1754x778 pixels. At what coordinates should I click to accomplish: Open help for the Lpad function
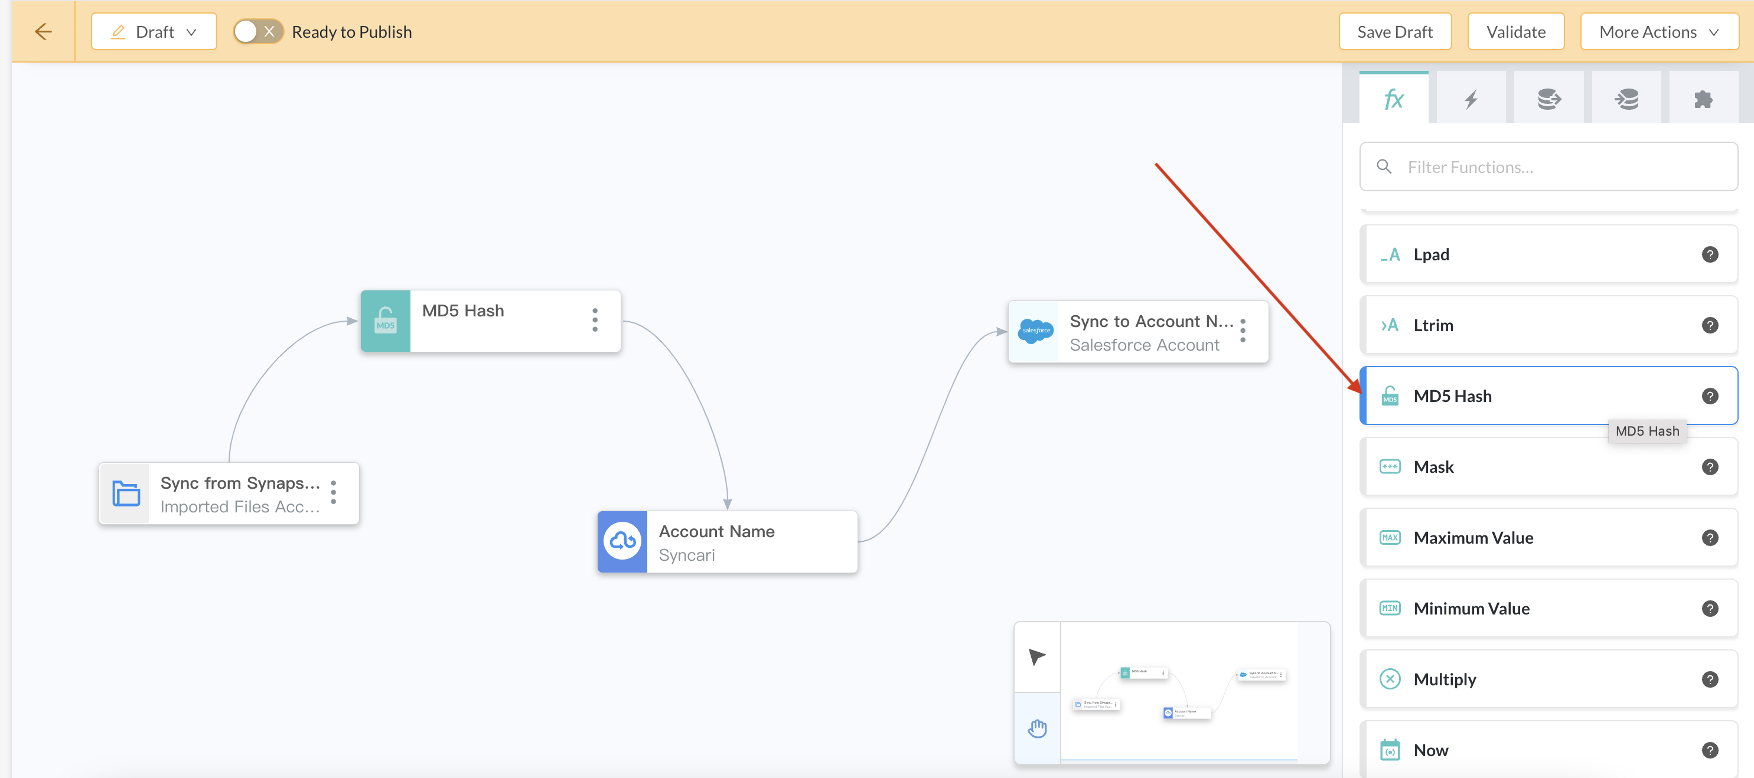pyautogui.click(x=1709, y=254)
